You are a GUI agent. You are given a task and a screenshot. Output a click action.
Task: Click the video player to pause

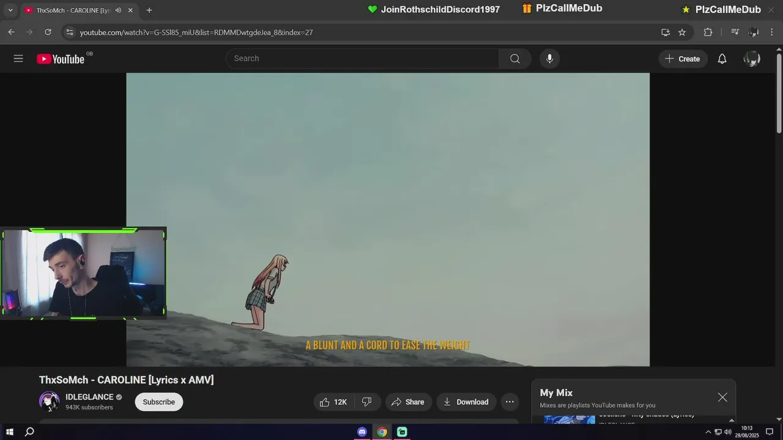(x=388, y=219)
